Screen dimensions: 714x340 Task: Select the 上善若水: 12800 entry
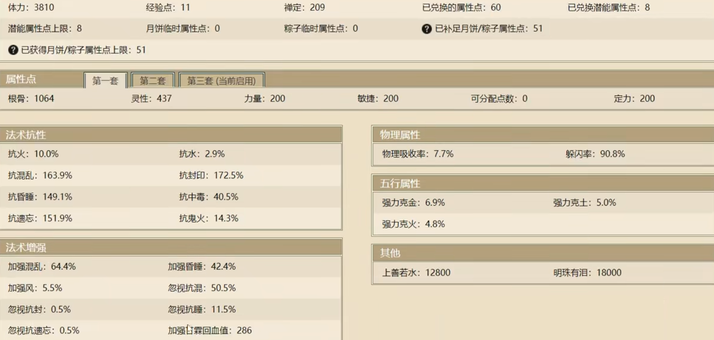416,273
